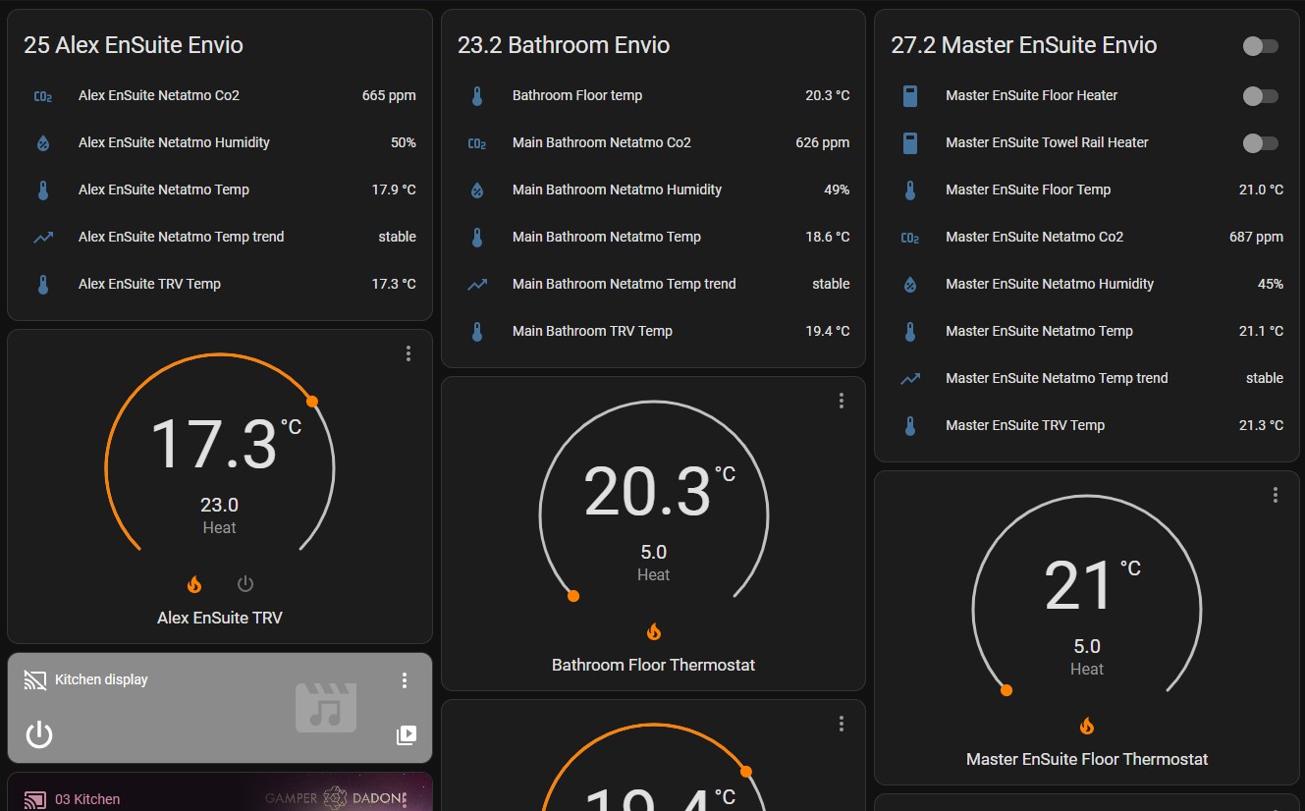The width and height of the screenshot is (1305, 811).
Task: Click humidity icon for Main Bathroom Netatmo Humidity
Action: [477, 190]
